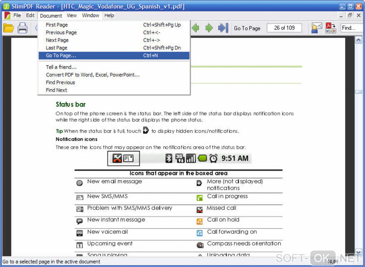Click the 9:51 AM clock in the status bar image
365x267 pixels.
[x=235, y=158]
